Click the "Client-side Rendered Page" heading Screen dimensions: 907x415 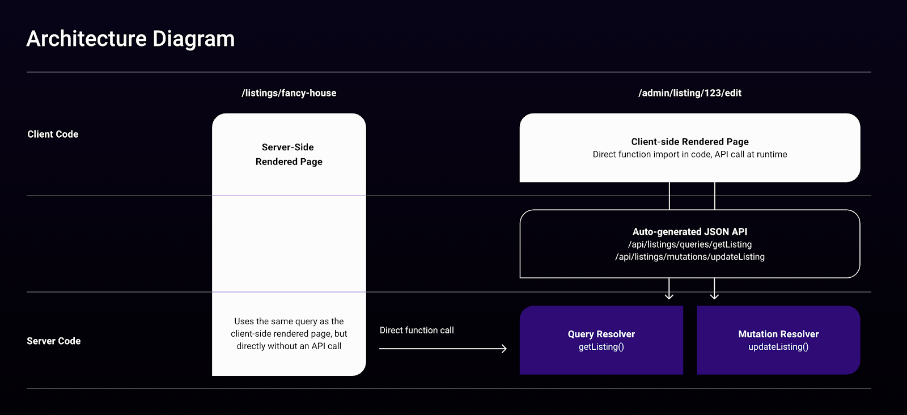click(x=690, y=142)
